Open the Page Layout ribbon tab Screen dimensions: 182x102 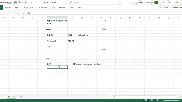click(x=29, y=7)
